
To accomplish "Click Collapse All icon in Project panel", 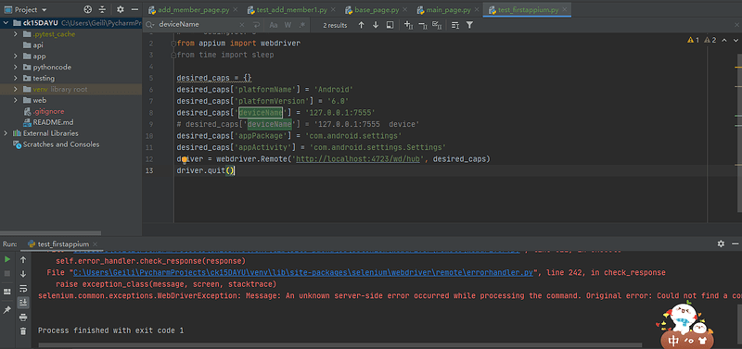I will (x=102, y=9).
